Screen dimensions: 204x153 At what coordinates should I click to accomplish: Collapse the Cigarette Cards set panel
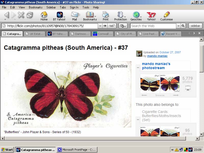[x=138, y=116]
